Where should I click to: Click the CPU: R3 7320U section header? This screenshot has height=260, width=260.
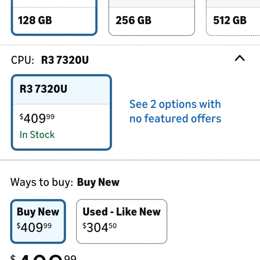click(50, 60)
